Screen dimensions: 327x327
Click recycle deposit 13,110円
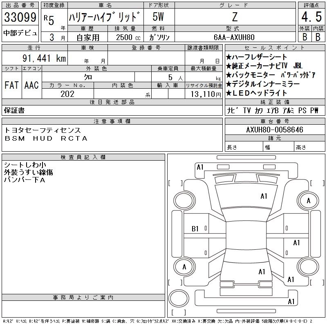206,94
